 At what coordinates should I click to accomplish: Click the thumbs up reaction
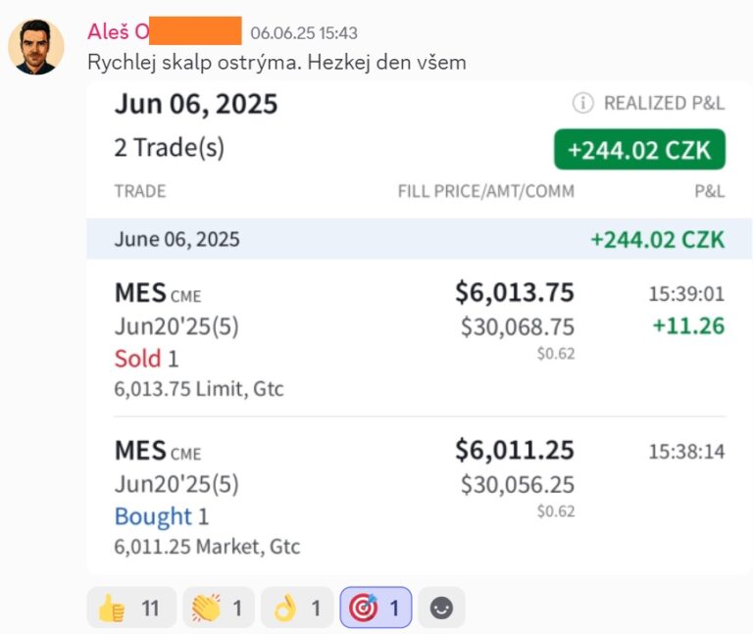[x=131, y=608]
